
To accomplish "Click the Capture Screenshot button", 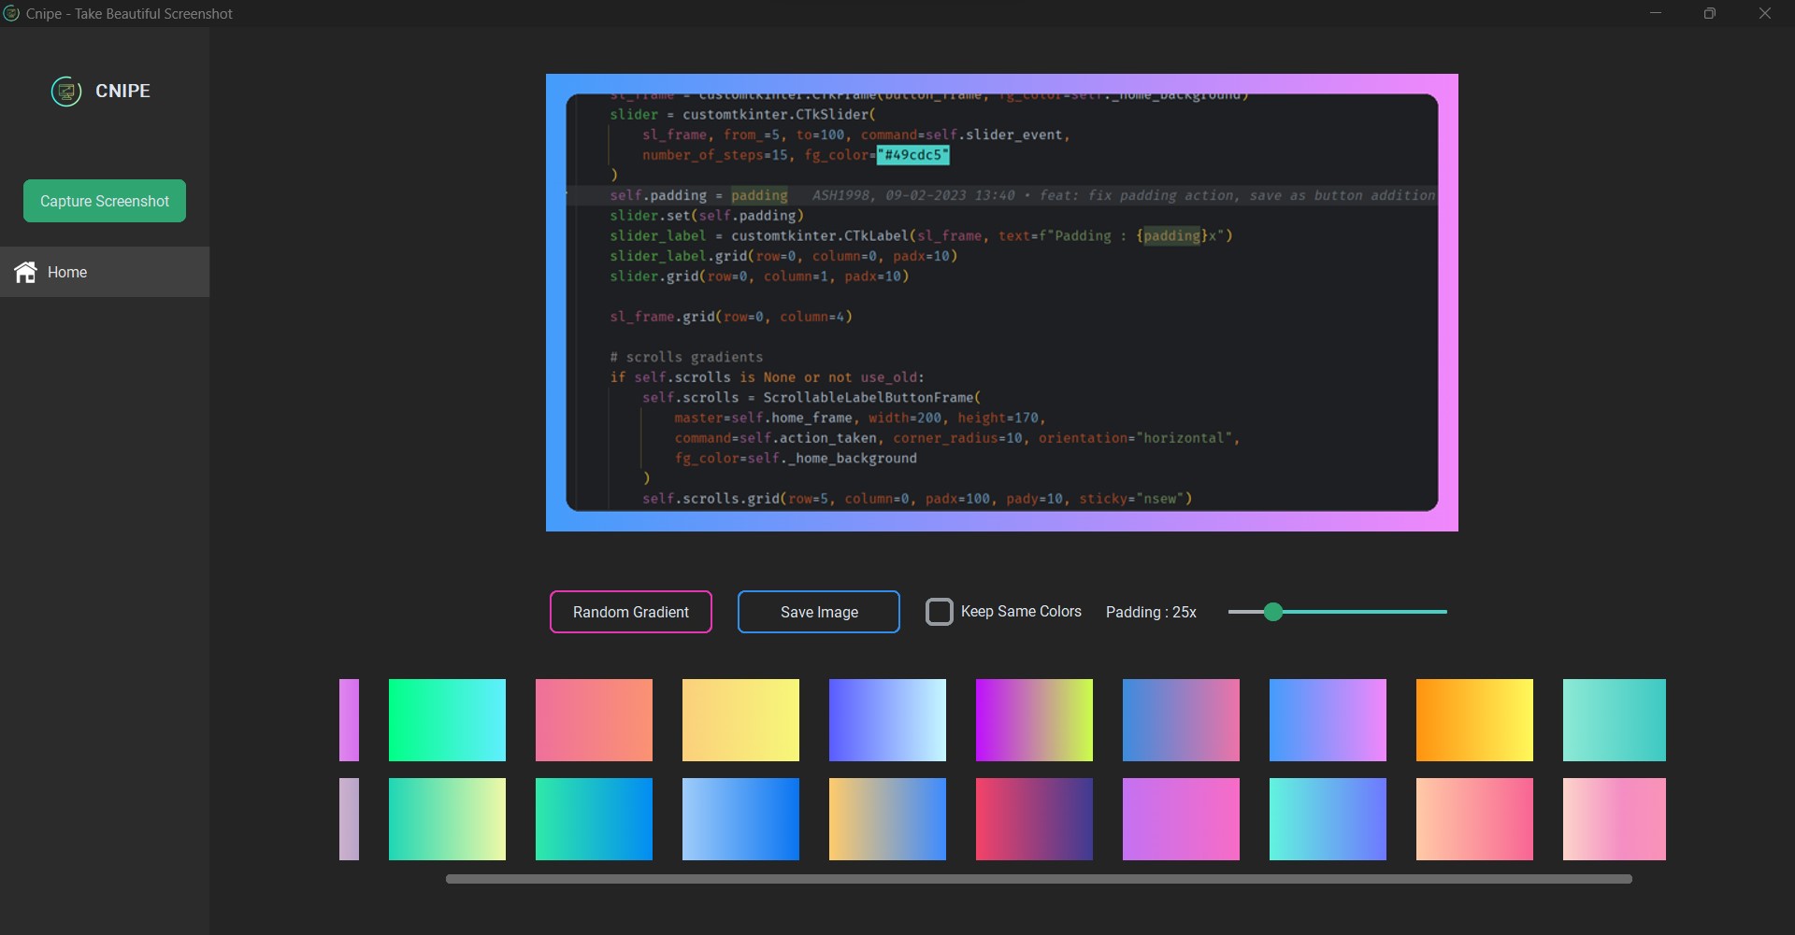I will coord(104,200).
